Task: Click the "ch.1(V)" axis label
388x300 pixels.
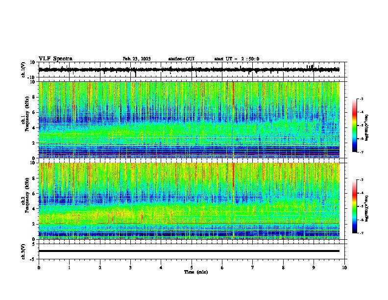Action: coord(24,70)
